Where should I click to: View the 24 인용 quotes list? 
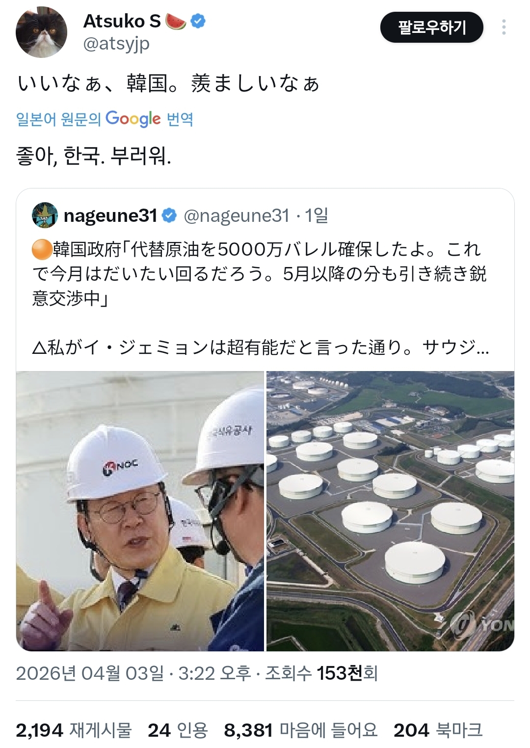tap(178, 730)
